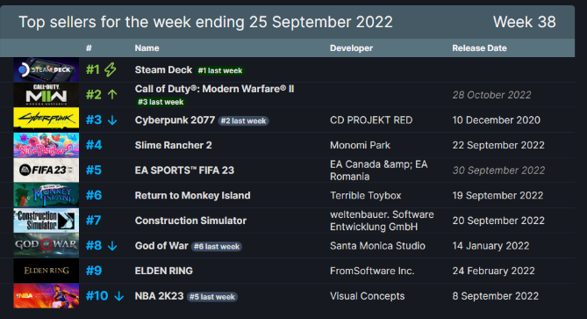Image resolution: width=587 pixels, height=319 pixels.
Task: Click the Developer column header
Action: 351,48
